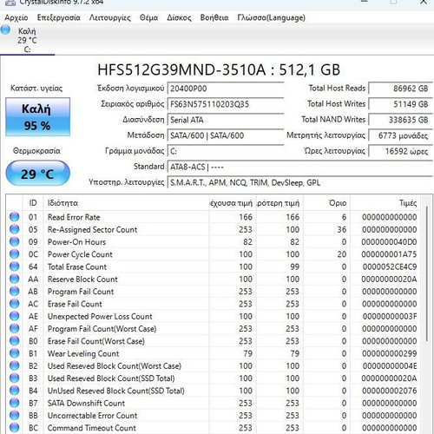Click raw value 000000001A75
Image resolution: width=434 pixels, height=434 pixels.
389,254
